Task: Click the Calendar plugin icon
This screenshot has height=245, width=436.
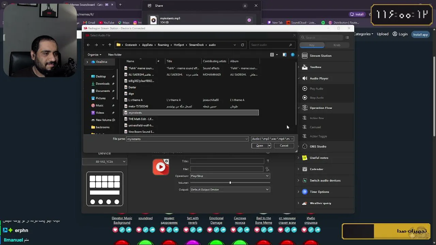Action: click(305, 169)
